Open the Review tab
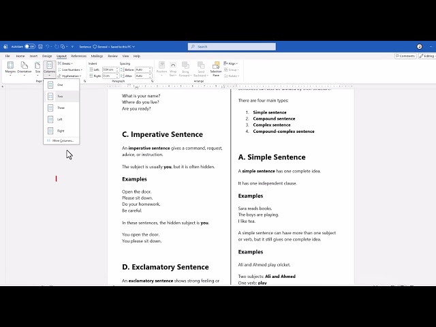This screenshot has width=436, height=327. click(x=112, y=56)
